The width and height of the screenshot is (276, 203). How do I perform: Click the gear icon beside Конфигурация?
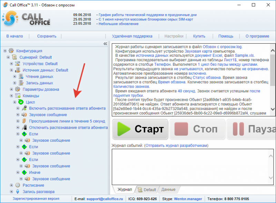11,51
